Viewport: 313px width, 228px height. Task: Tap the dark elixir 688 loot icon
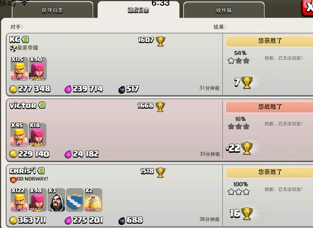122,221
